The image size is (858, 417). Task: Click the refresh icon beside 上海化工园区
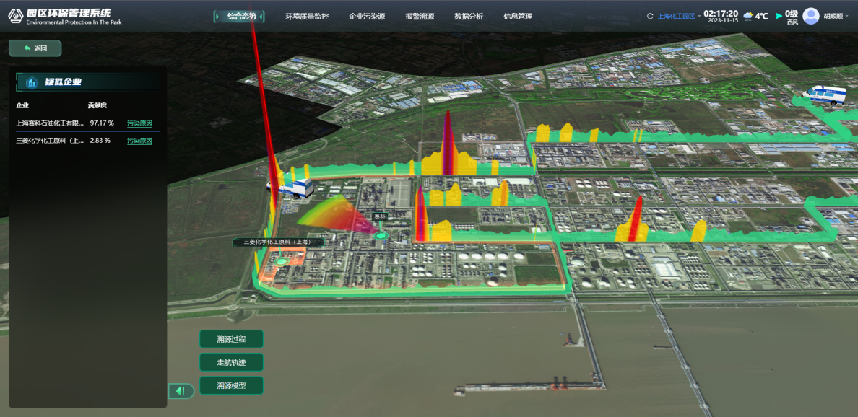651,16
